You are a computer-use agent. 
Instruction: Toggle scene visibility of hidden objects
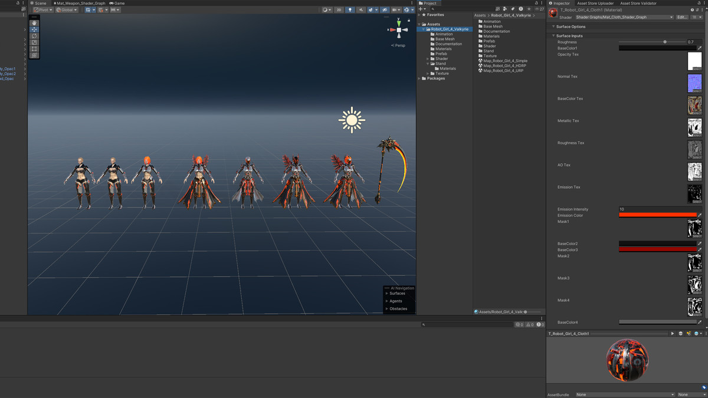pos(385,10)
